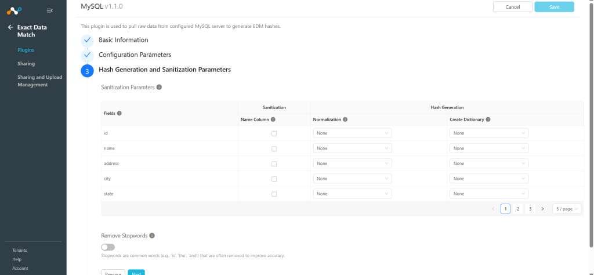594x275 pixels.
Task: Go to page 3 of table
Action: [530, 209]
